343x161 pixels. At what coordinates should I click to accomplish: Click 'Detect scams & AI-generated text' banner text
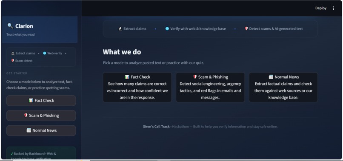276,28
